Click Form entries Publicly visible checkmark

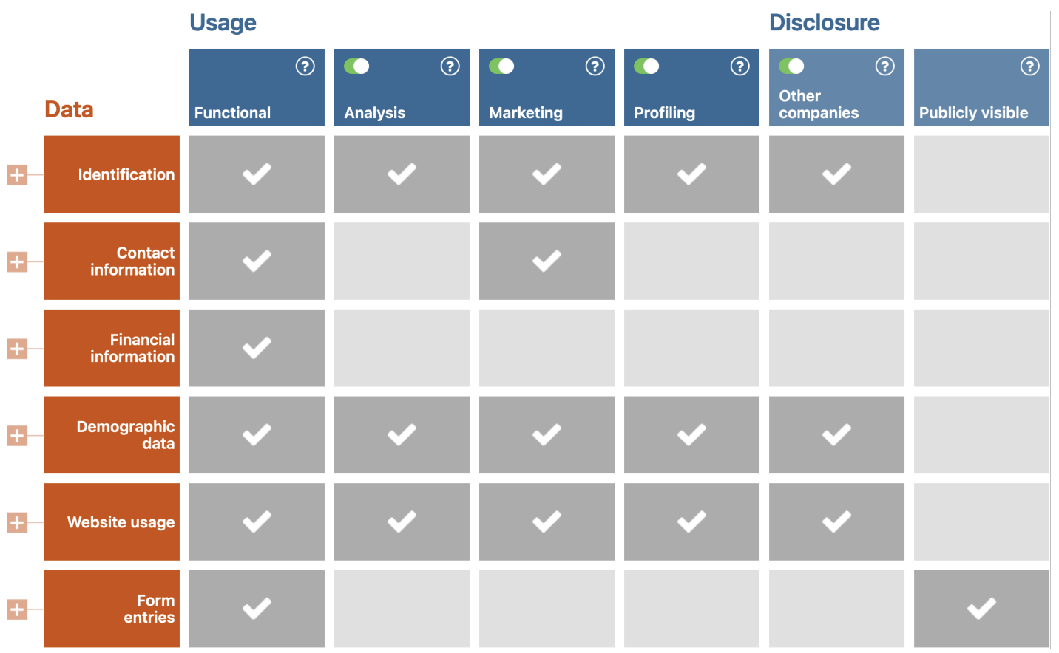[x=981, y=609]
